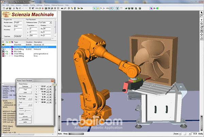Click the Rotx thumbwheel slider
Viewport: 204px width, 137px height.
coord(59,123)
